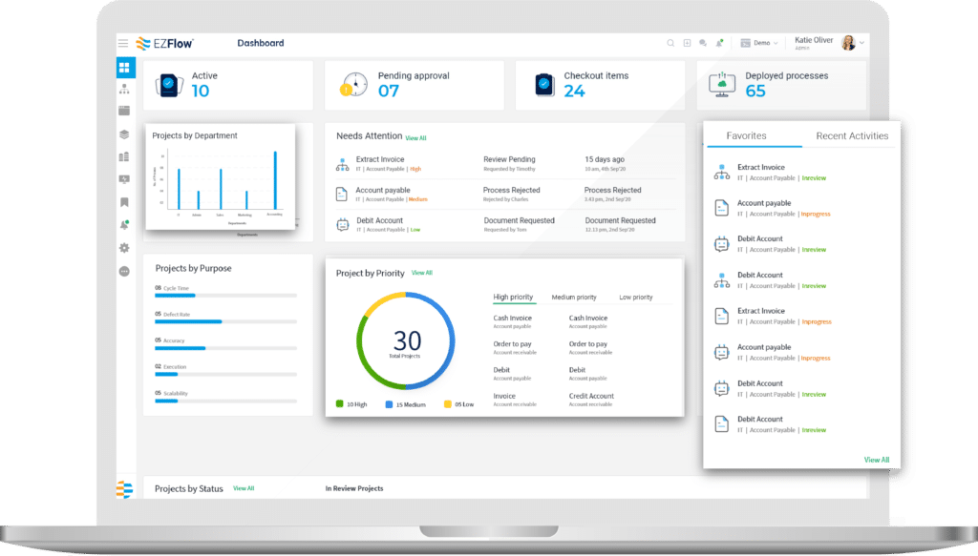
Task: Click the Active card document icon
Action: 169,85
